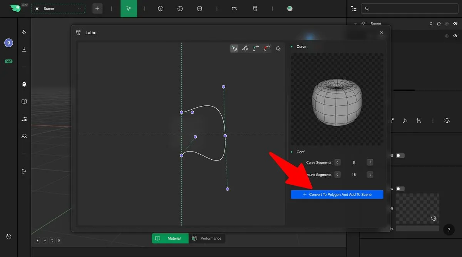Screen dimensions: 462x257
Task: Choose the cylinder primitive icon
Action: (199, 8)
